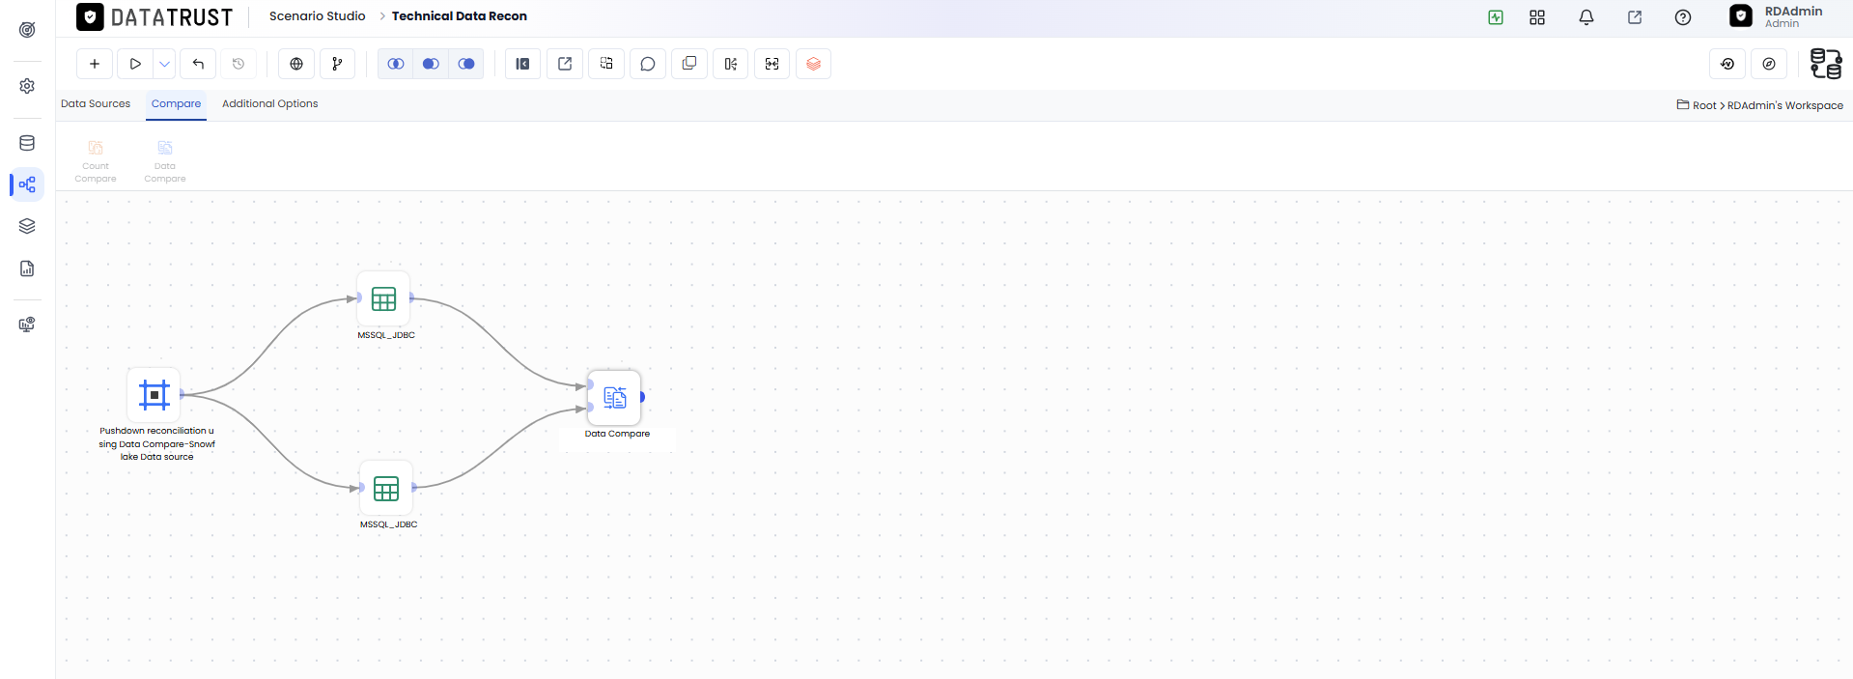Toggle the first join-mode circles option
This screenshot has width=1853, height=679.
coord(396,64)
